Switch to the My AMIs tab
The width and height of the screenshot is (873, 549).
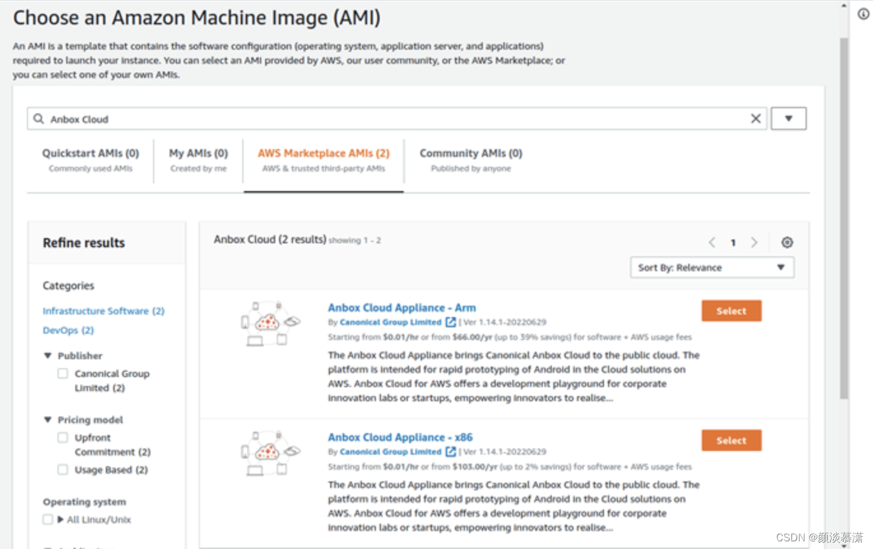pyautogui.click(x=198, y=160)
